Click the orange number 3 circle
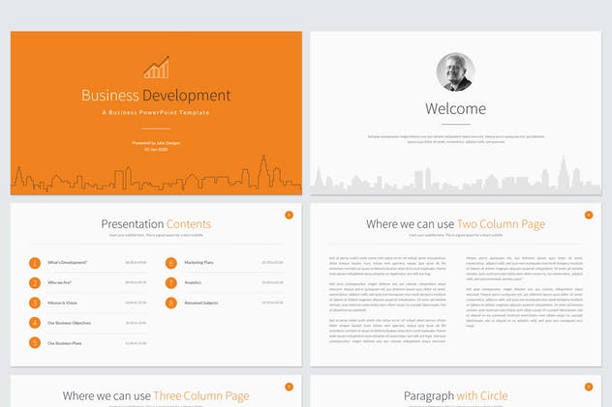 [35, 303]
